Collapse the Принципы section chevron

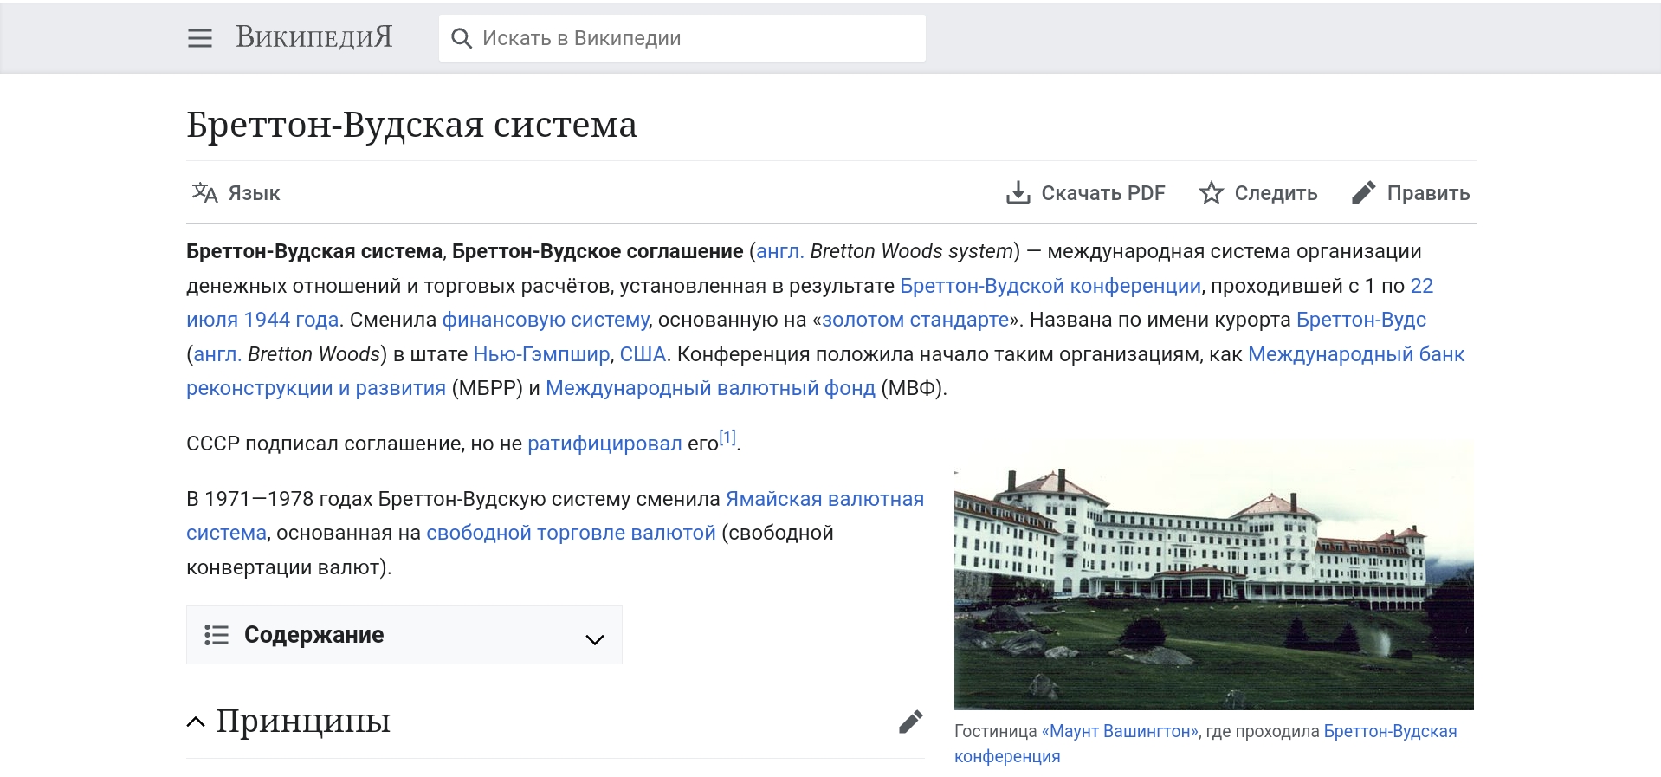[196, 722]
